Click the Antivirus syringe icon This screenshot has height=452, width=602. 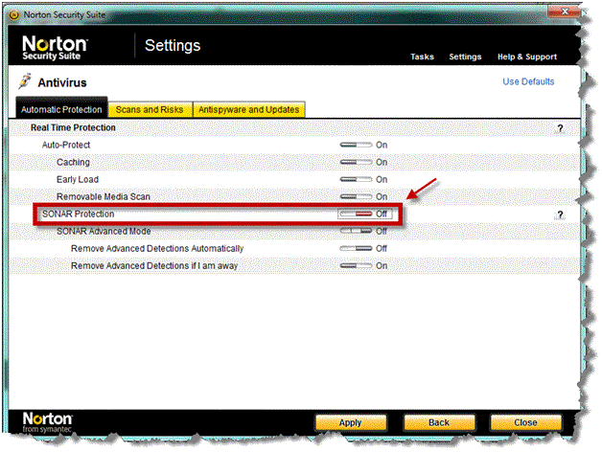(25, 81)
